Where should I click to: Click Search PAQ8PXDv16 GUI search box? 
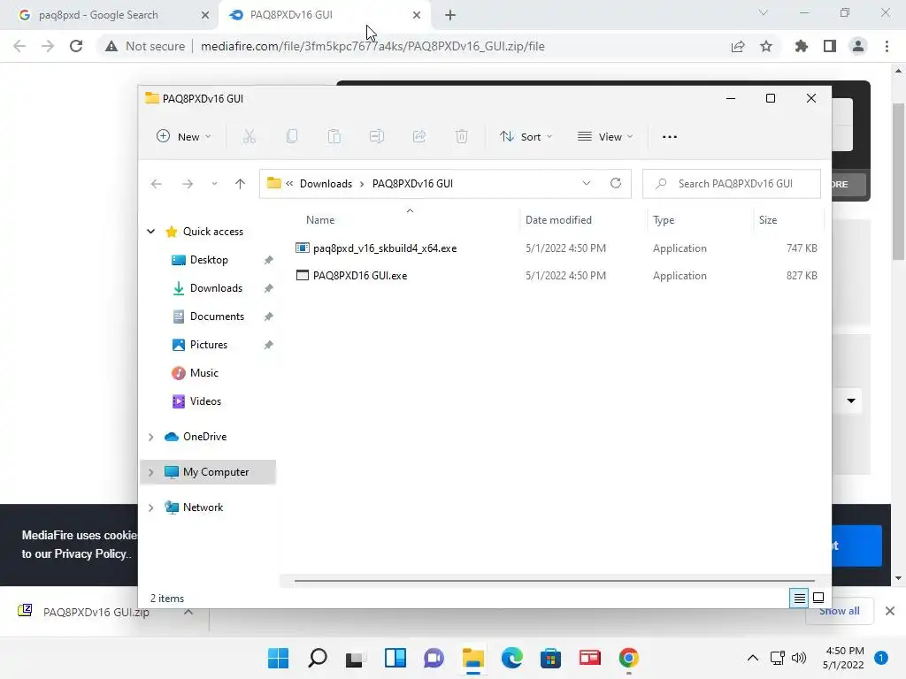point(732,184)
